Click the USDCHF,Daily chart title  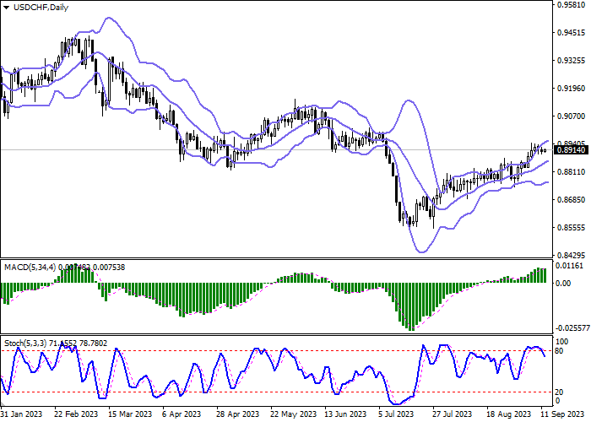[x=41, y=8]
